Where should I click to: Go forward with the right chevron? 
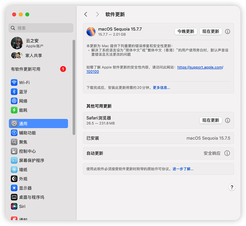(98, 14)
